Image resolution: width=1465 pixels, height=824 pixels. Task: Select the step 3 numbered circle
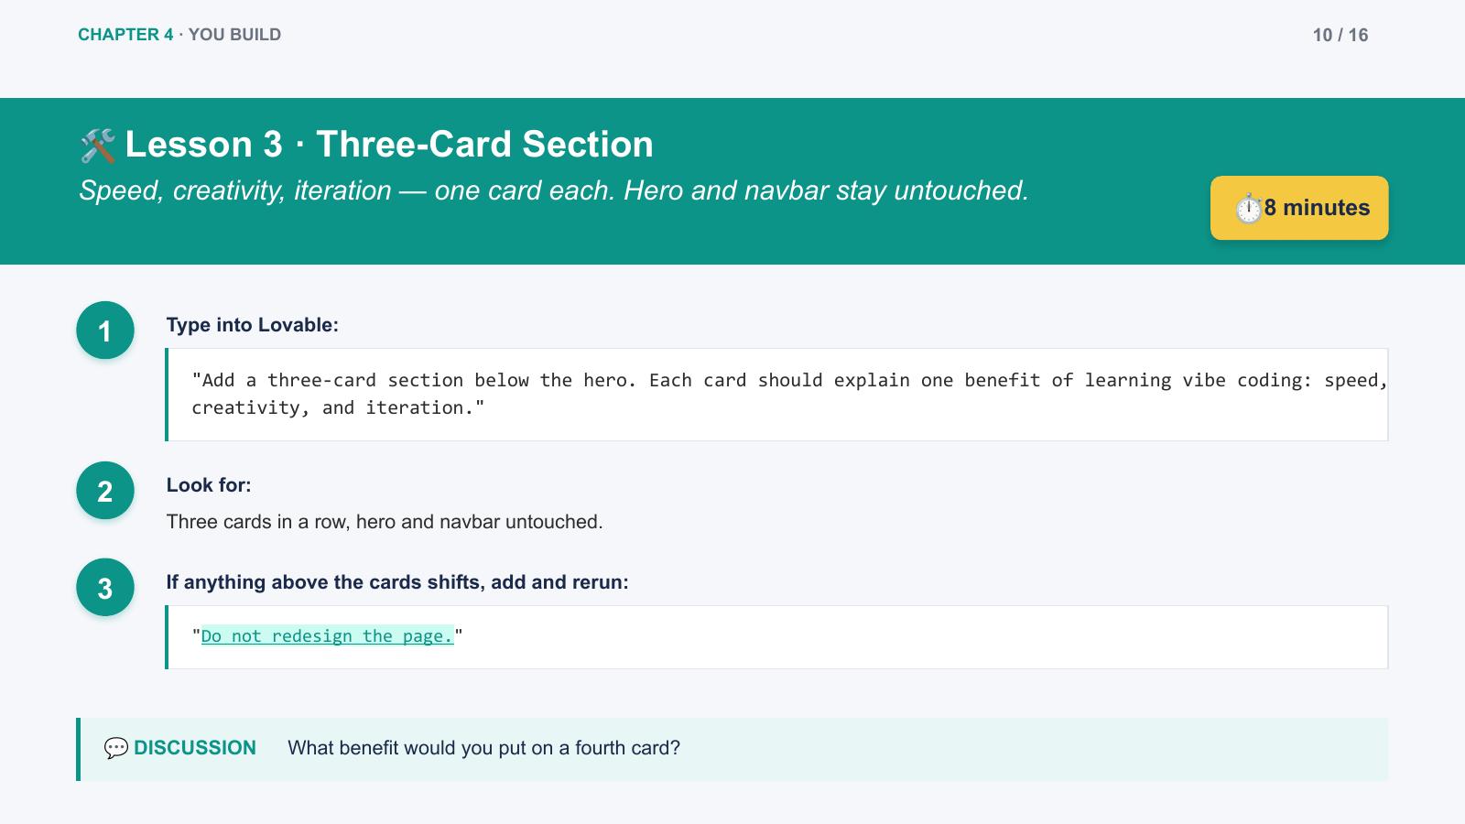pyautogui.click(x=105, y=588)
